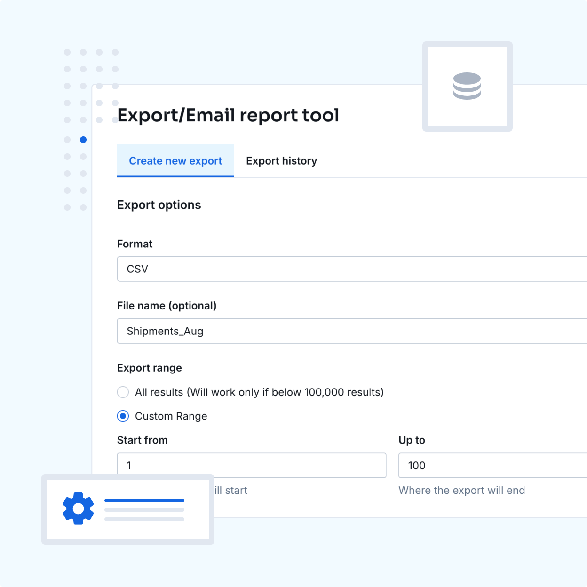Image resolution: width=587 pixels, height=587 pixels.
Task: Click the top disk layer of the database icon
Action: (x=467, y=78)
